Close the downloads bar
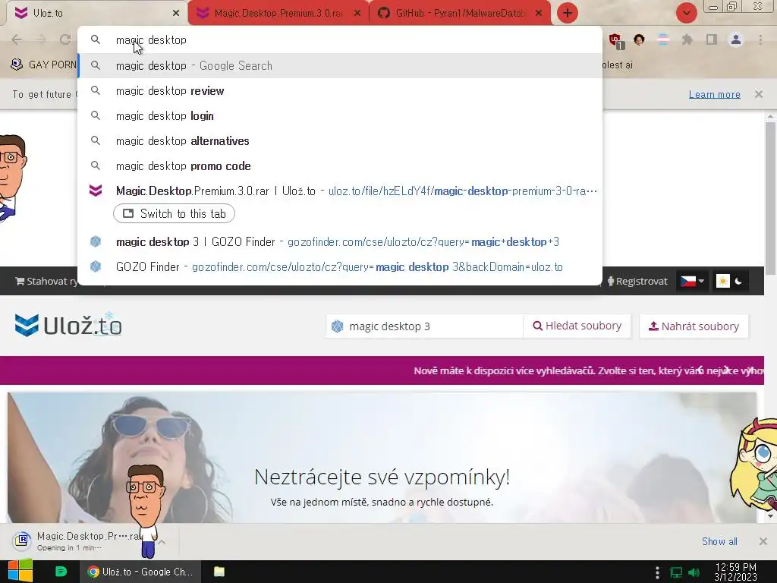Image resolution: width=777 pixels, height=583 pixels. [763, 541]
